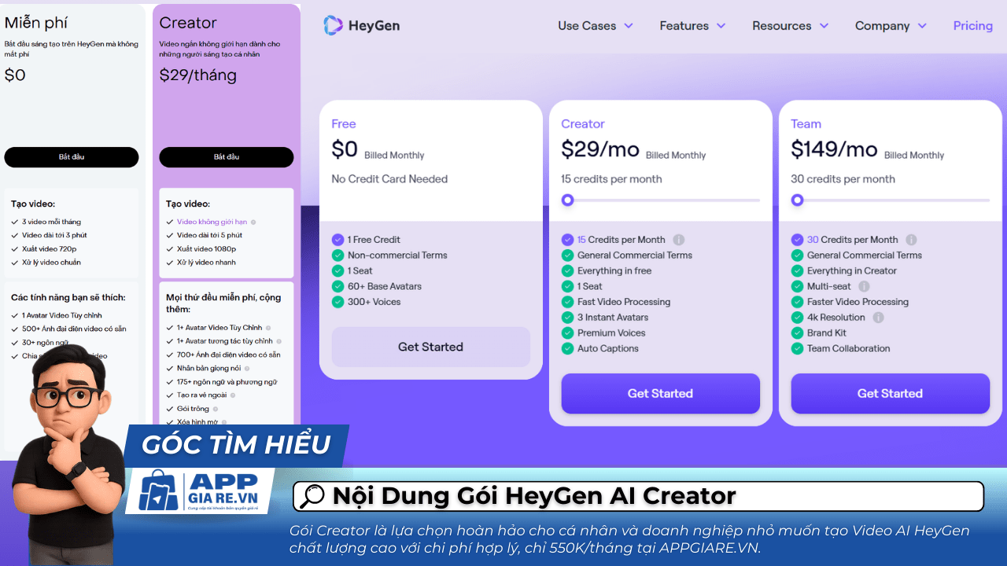Image resolution: width=1007 pixels, height=566 pixels.
Task: Expand the Company chevron arrow
Action: click(x=922, y=26)
